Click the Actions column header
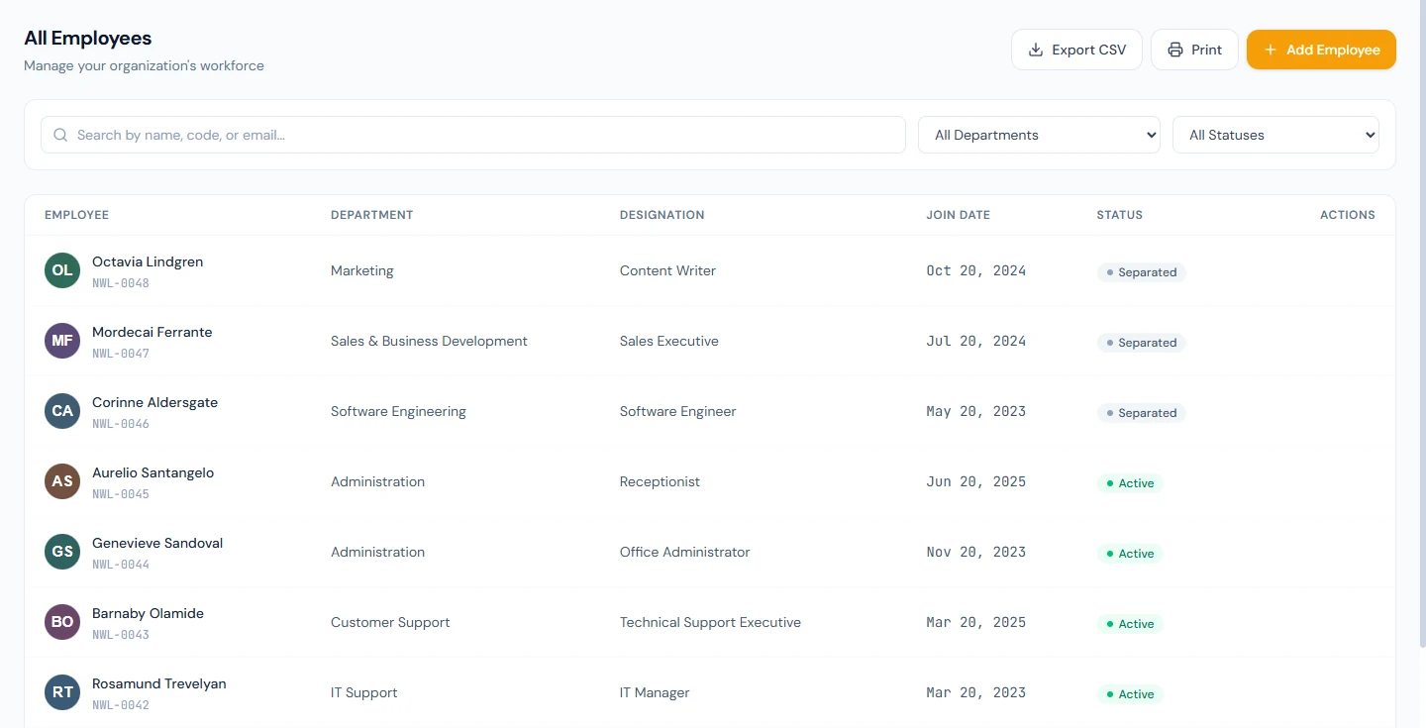The image size is (1426, 728). 1347,215
